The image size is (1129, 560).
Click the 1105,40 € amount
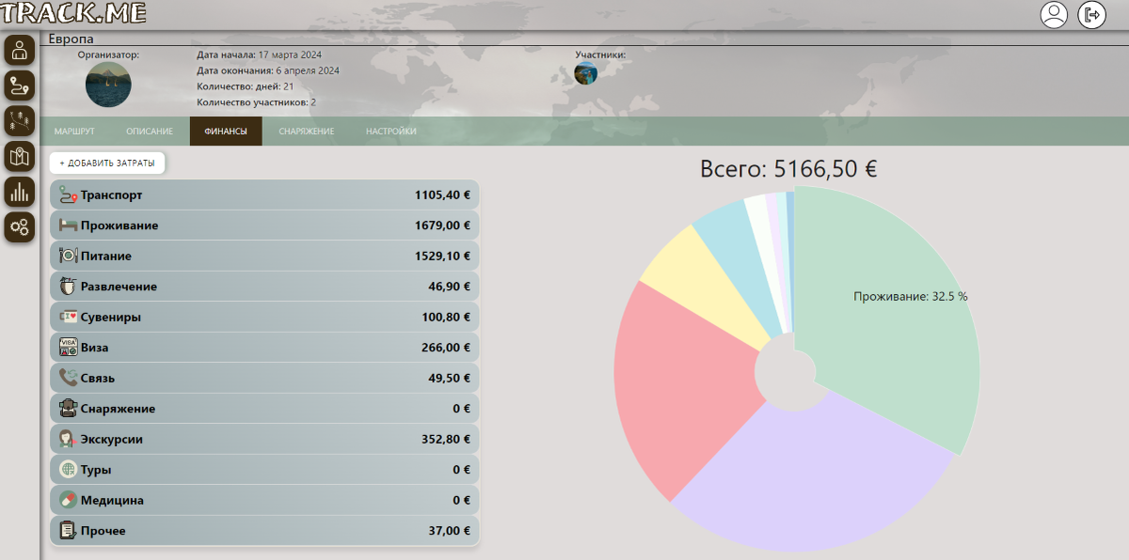[442, 195]
